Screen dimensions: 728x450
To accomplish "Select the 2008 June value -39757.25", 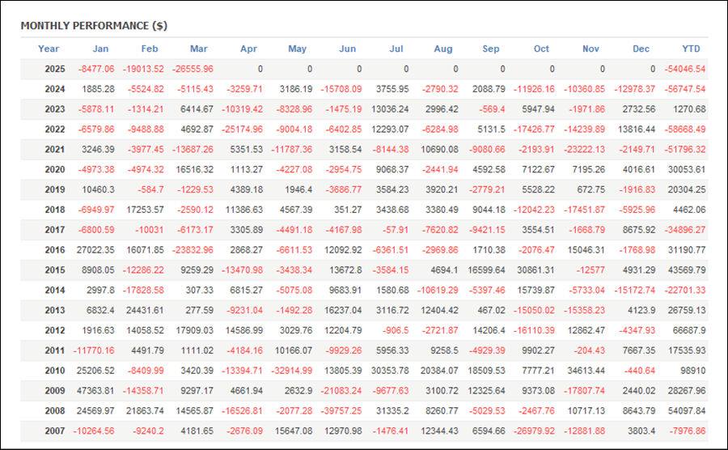I will click(341, 411).
